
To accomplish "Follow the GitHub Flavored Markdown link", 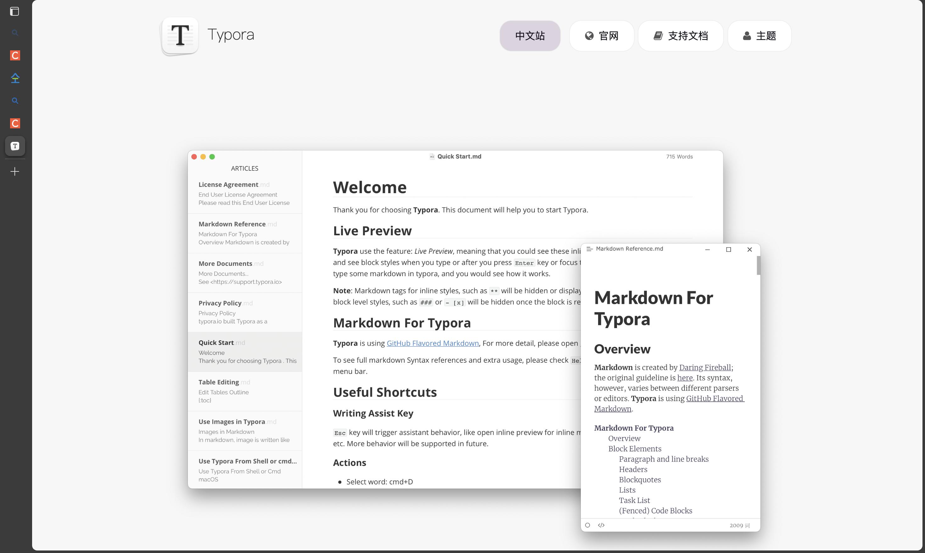I will (x=432, y=343).
